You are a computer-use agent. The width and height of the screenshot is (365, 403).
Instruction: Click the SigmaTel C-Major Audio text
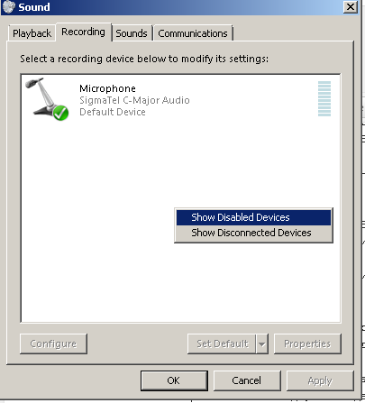[134, 100]
